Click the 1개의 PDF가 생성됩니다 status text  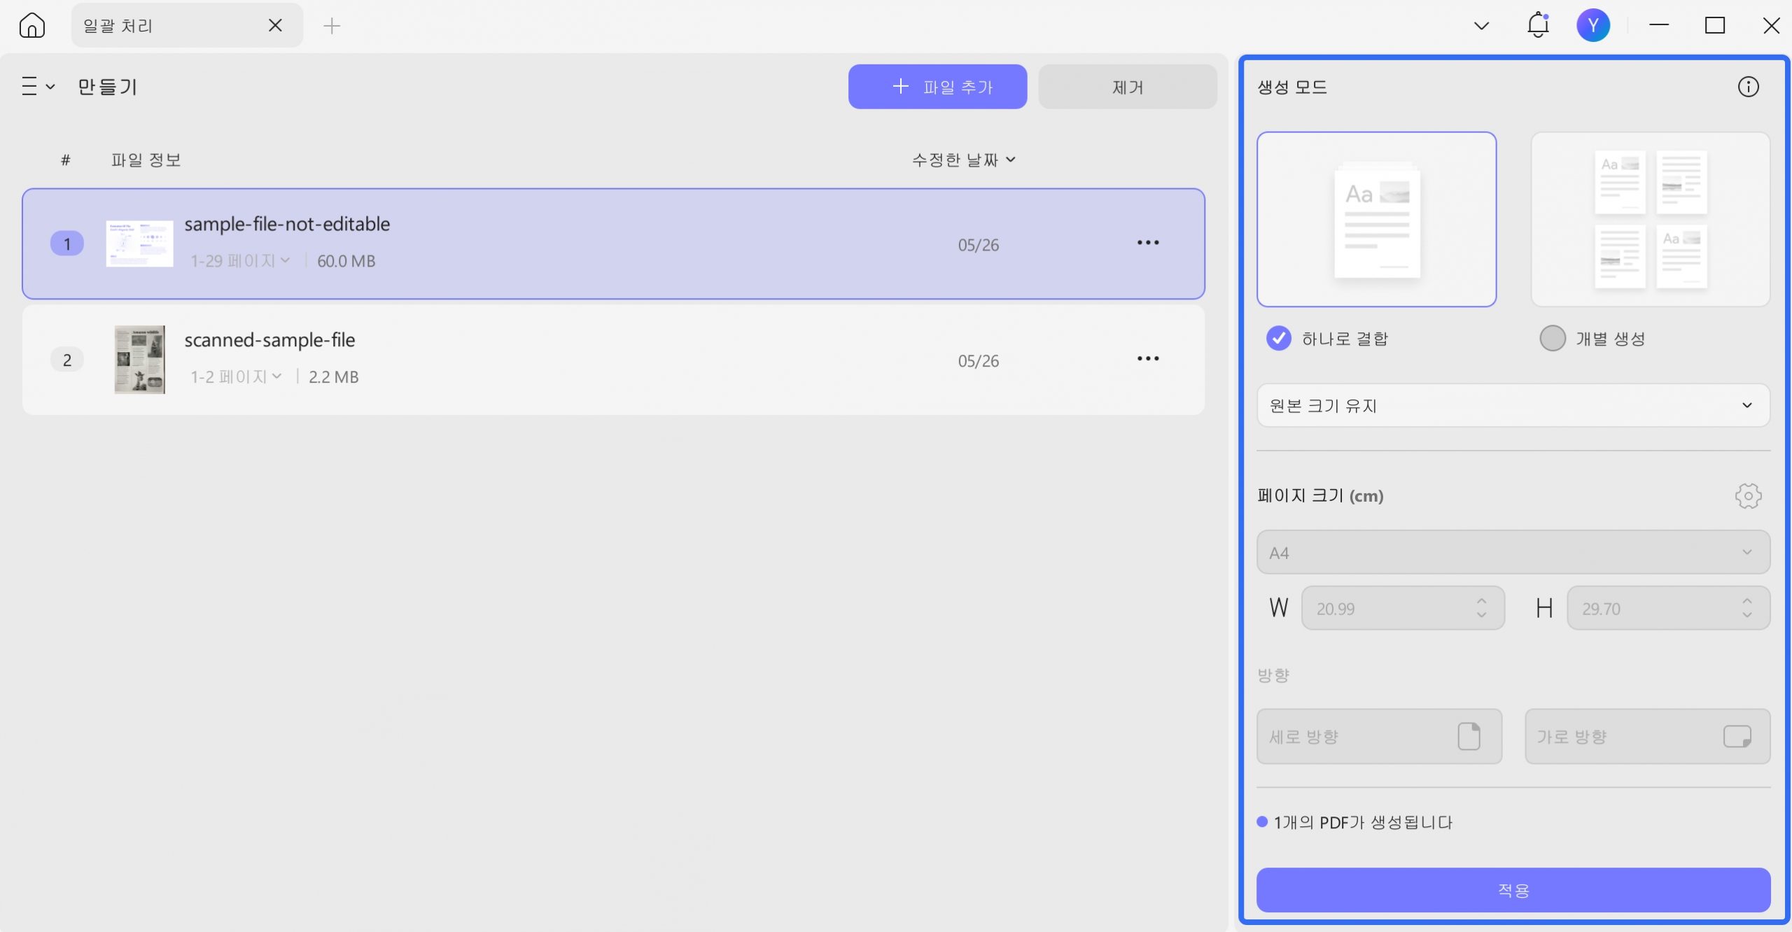pos(1362,822)
